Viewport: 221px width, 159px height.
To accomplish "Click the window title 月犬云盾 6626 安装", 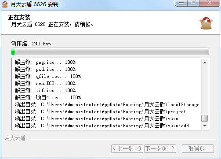I will click(x=34, y=4).
